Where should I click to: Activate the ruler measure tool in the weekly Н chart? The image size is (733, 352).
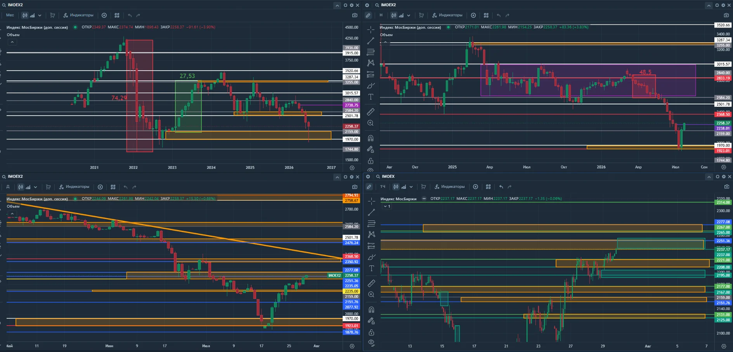(x=371, y=112)
